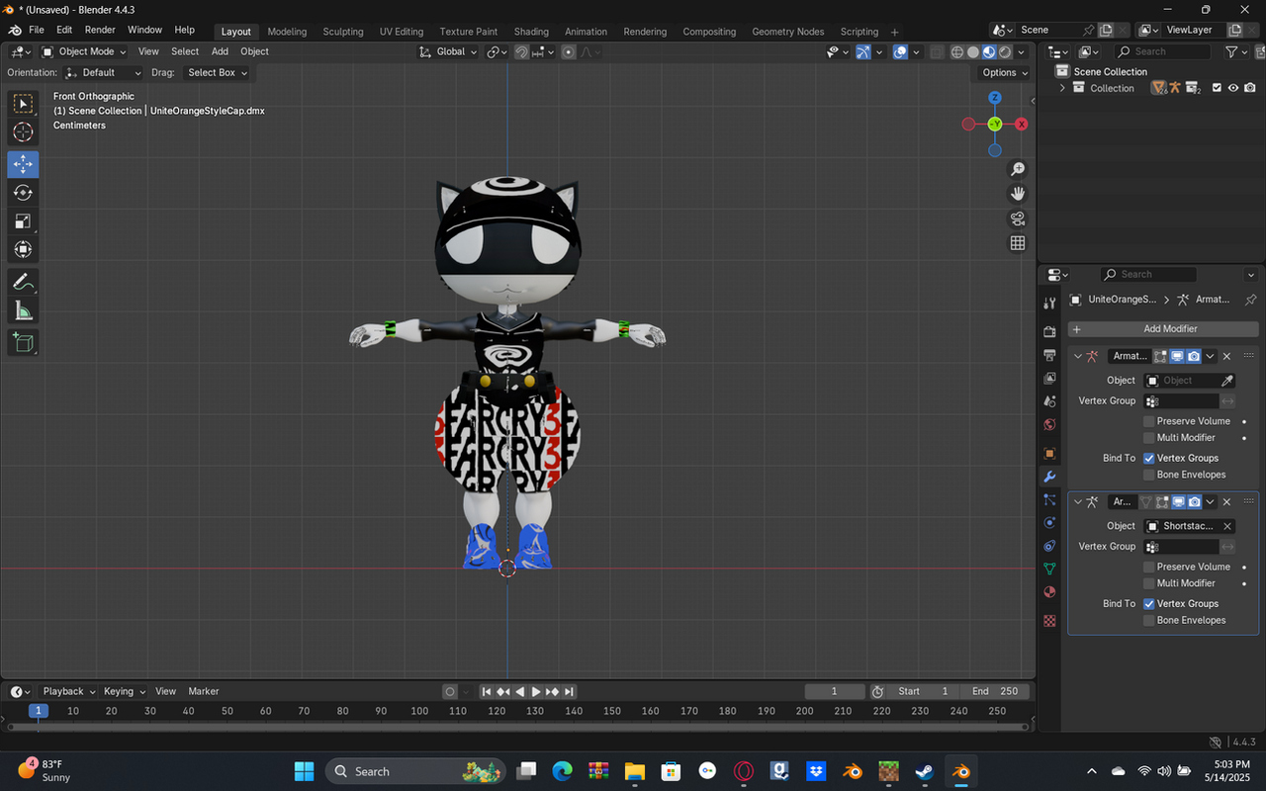Switch to the Modeling workspace tab

coord(287,32)
